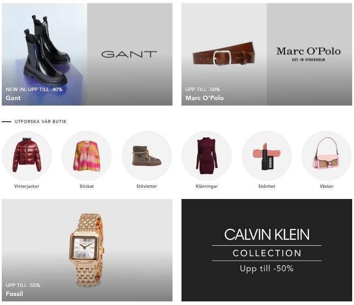Click the 'Upp till -50%' Calvin Klein text
Image resolution: width=354 pixels, height=305 pixels.
(x=267, y=269)
